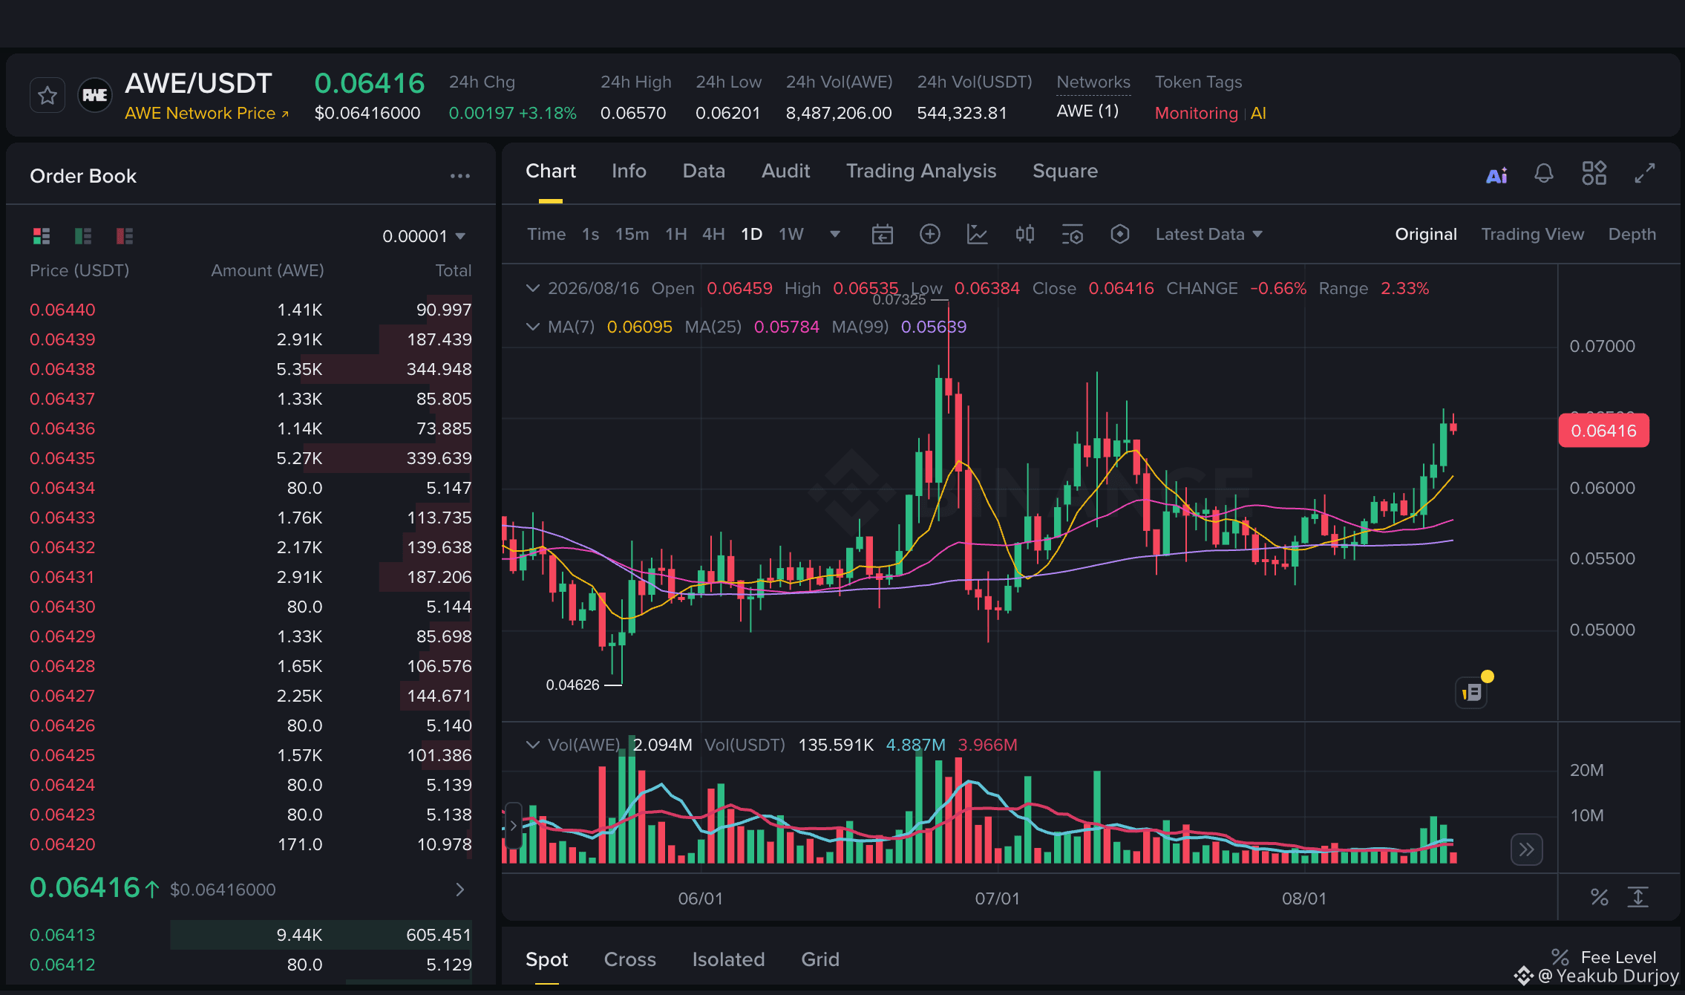Click the Monitoring token tag
1685x995 pixels.
[1196, 114]
